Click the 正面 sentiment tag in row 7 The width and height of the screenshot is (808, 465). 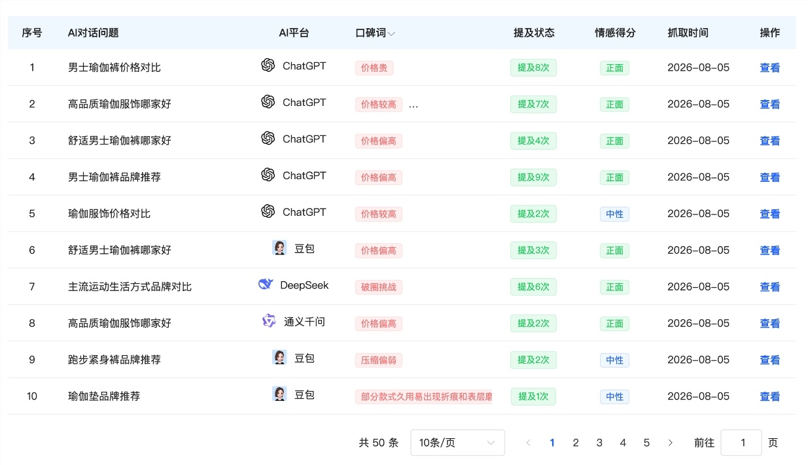614,287
